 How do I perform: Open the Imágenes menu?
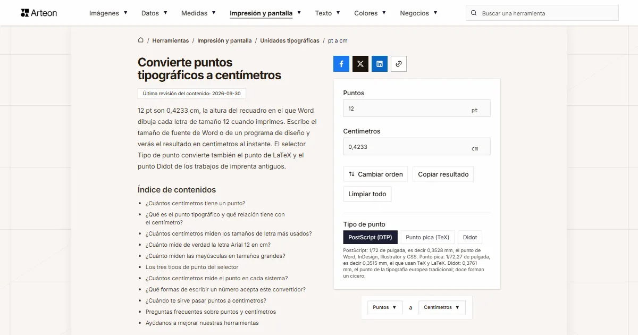click(x=108, y=13)
